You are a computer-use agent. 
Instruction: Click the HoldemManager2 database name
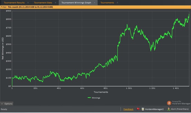click(154, 109)
